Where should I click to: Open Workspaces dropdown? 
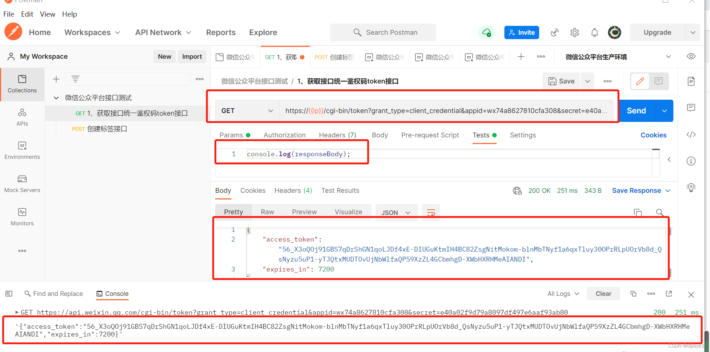92,33
